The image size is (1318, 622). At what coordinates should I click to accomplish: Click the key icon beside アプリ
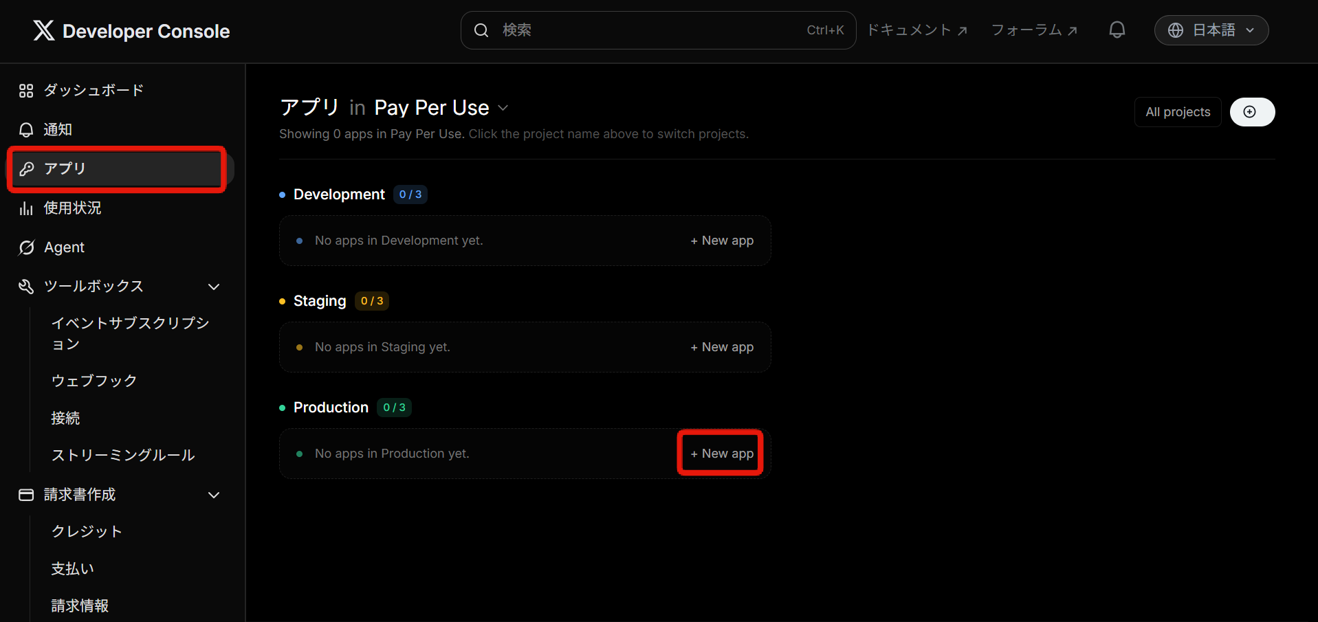click(x=26, y=169)
